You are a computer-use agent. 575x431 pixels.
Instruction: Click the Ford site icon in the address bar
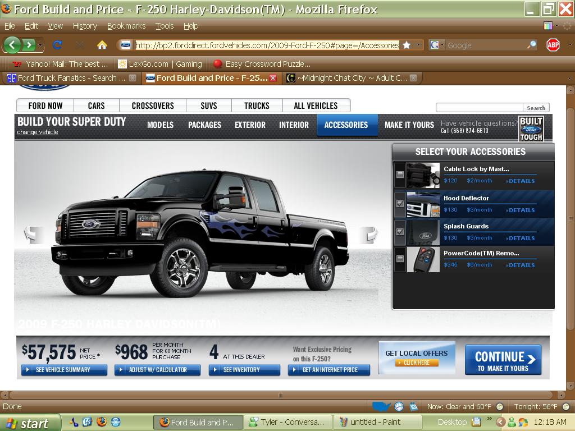coord(125,45)
